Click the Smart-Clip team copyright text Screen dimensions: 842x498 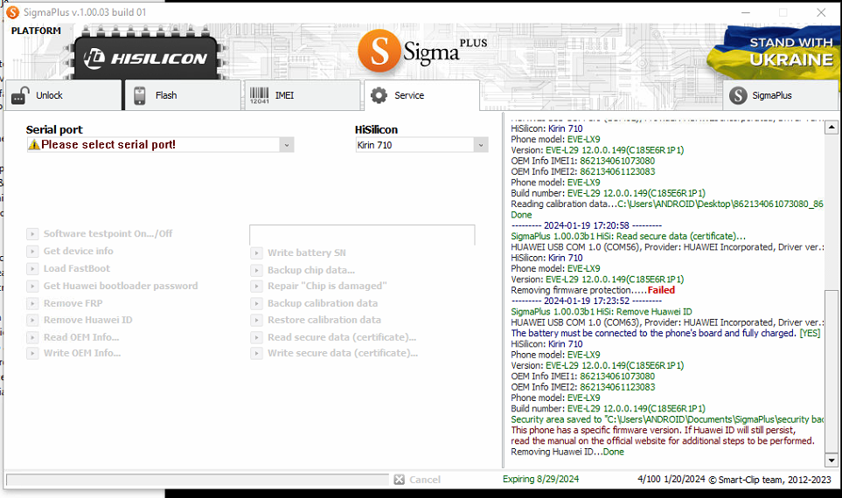coord(769,480)
